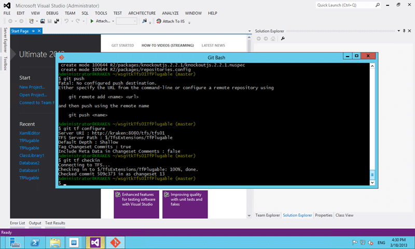Open recent project ClassLibrary1

[x=32, y=156]
